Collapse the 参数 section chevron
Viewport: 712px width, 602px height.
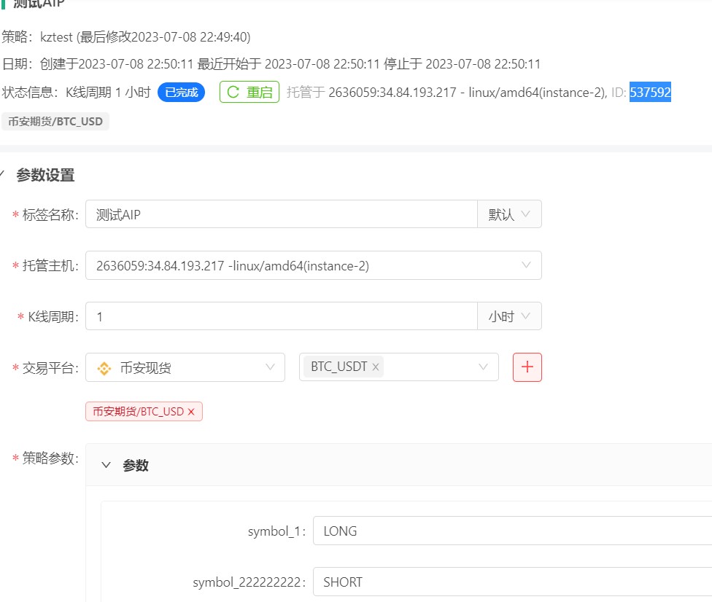tap(107, 465)
